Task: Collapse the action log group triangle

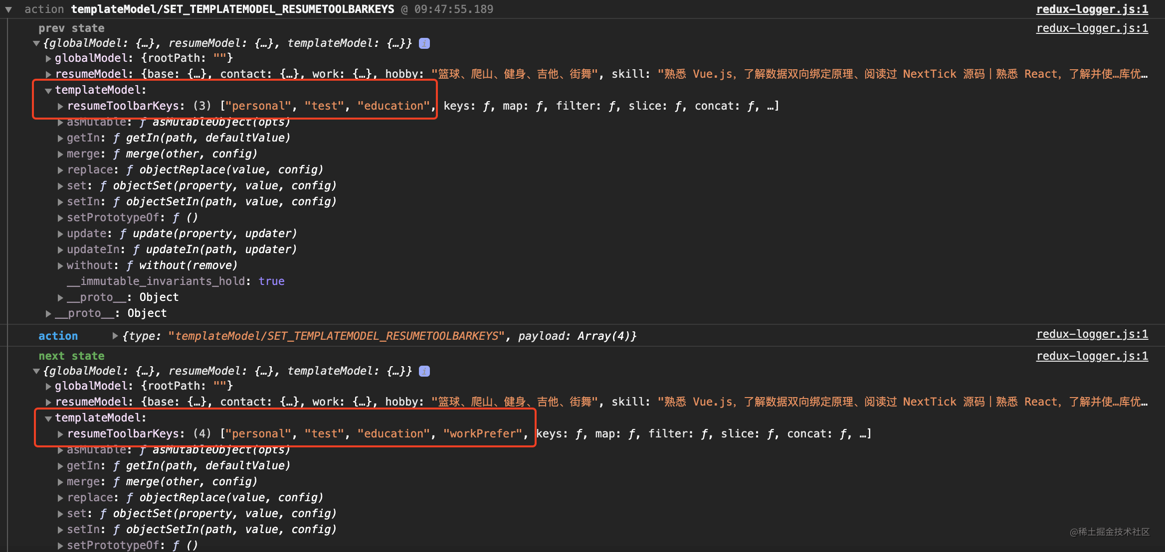Action: (8, 9)
